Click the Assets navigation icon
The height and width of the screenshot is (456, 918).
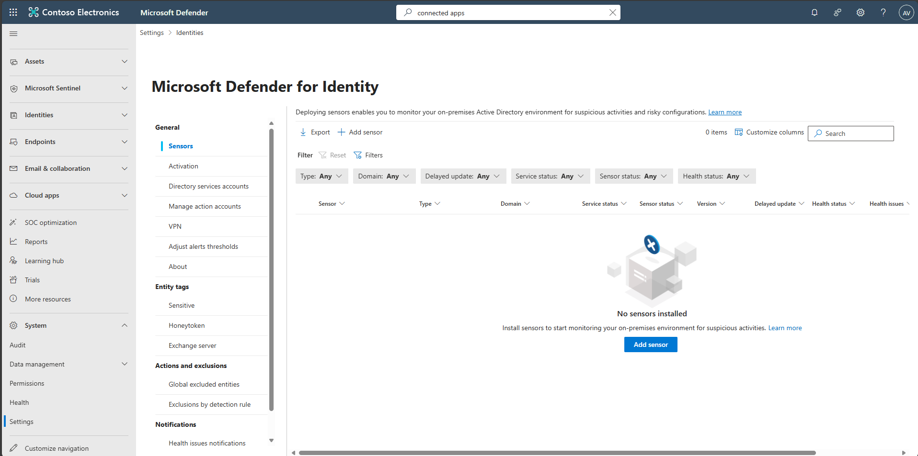point(14,62)
